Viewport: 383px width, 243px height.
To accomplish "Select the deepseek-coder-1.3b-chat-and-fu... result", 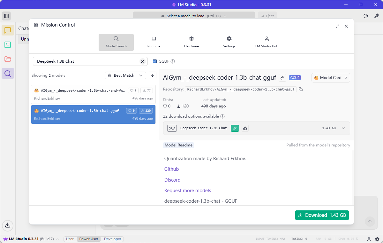I will pyautogui.click(x=93, y=94).
